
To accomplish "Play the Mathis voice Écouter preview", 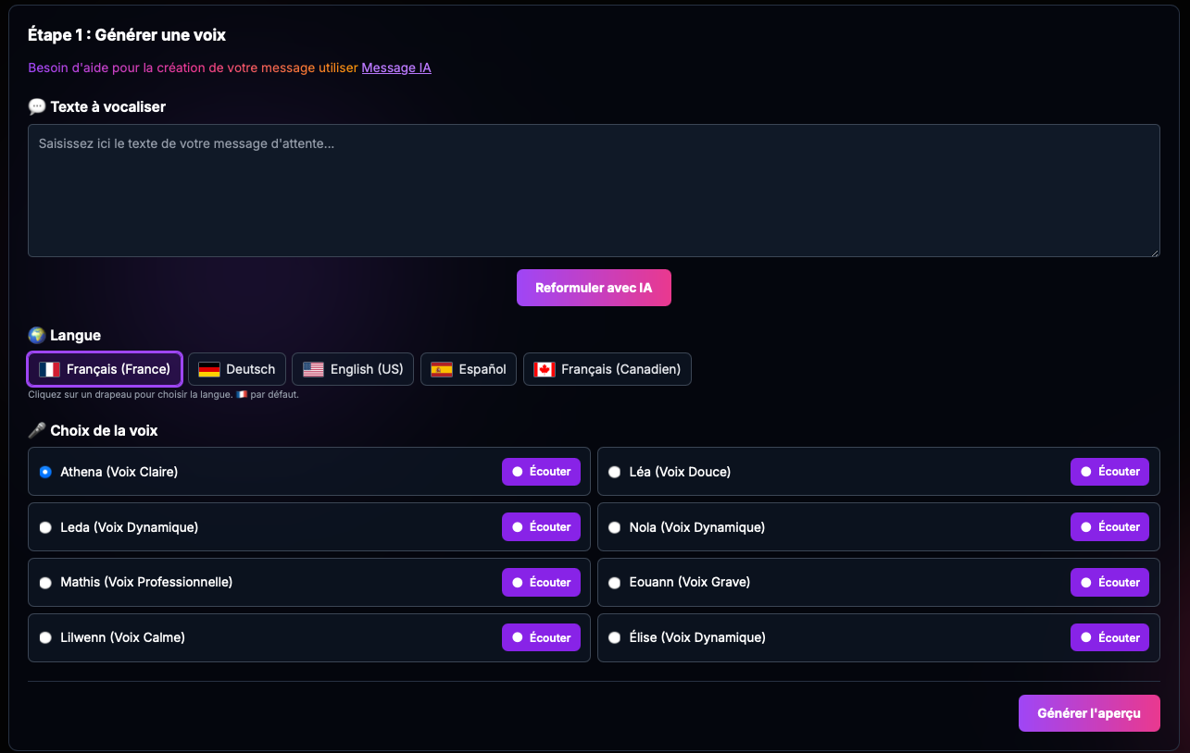I will pyautogui.click(x=541, y=583).
